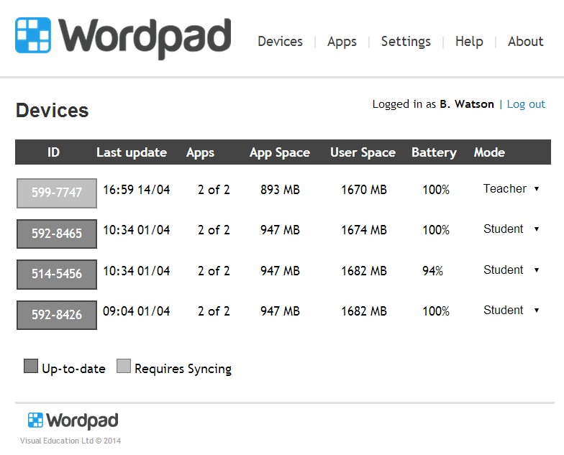564x455 pixels.
Task: Click the User Space column header
Action: coord(363,152)
